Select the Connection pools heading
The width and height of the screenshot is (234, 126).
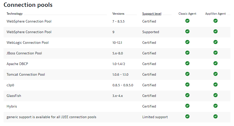pos(28,5)
